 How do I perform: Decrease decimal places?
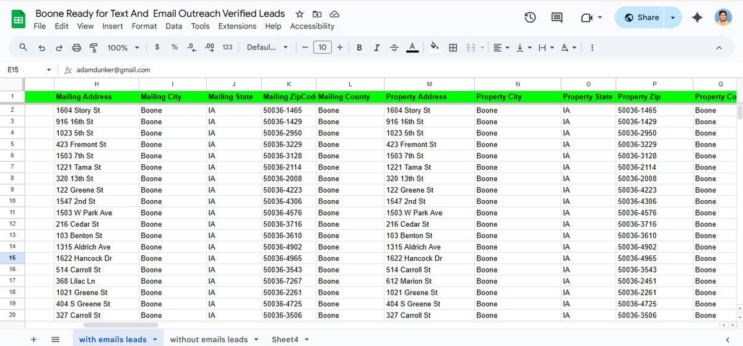point(191,47)
